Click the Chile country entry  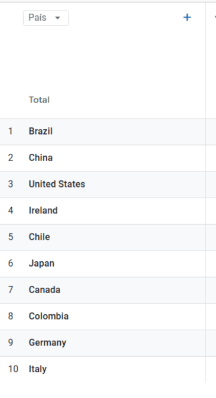point(40,237)
